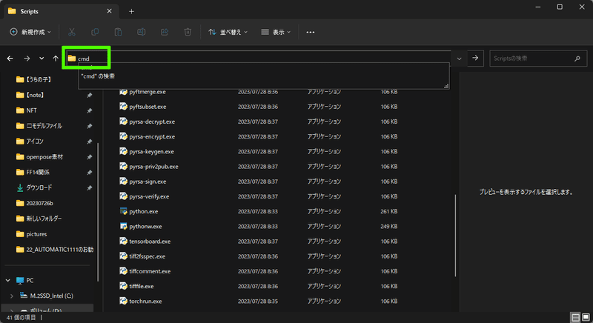Select the Scripts tab

(61, 11)
